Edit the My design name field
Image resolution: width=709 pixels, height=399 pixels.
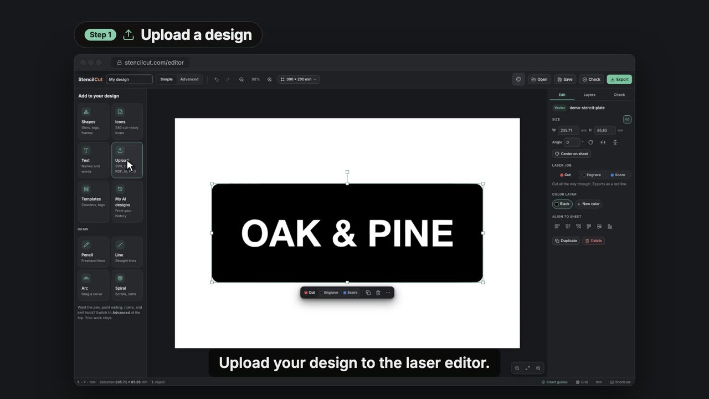129,79
